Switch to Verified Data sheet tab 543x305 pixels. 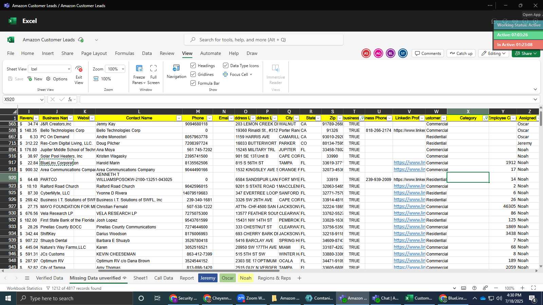tap(50, 278)
